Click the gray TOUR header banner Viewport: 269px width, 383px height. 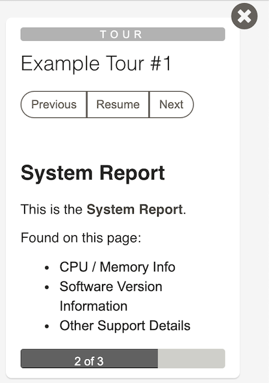(123, 34)
